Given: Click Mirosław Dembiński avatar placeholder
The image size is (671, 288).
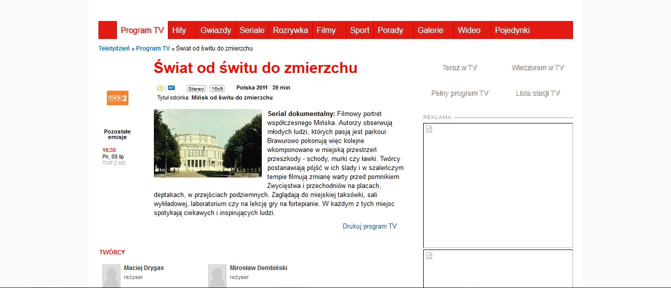Looking at the screenshot, I should click(217, 276).
